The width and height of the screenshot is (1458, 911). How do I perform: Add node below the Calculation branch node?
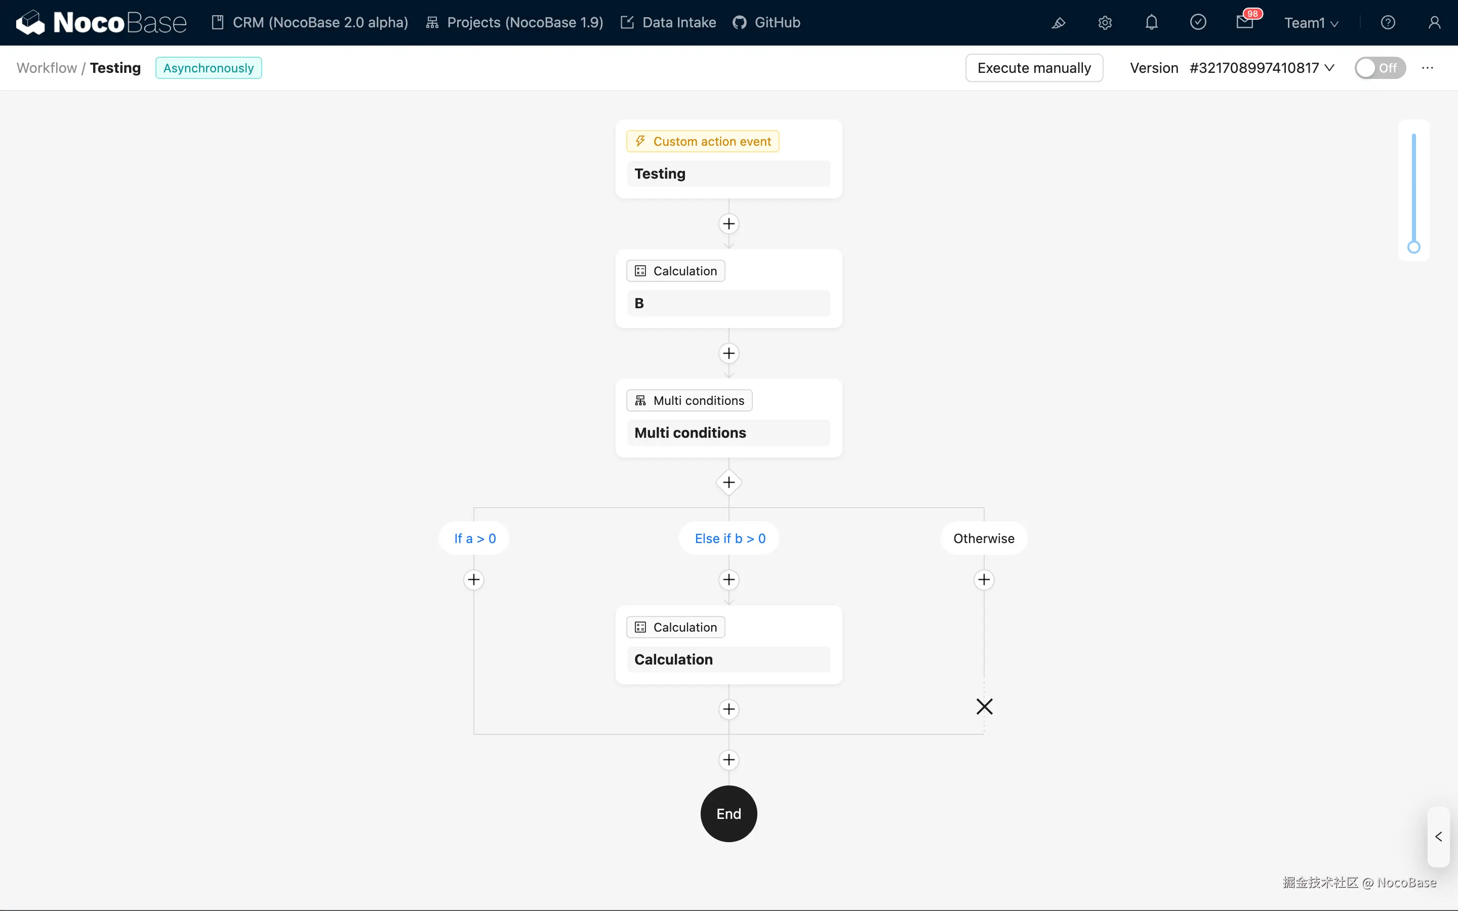tap(729, 709)
